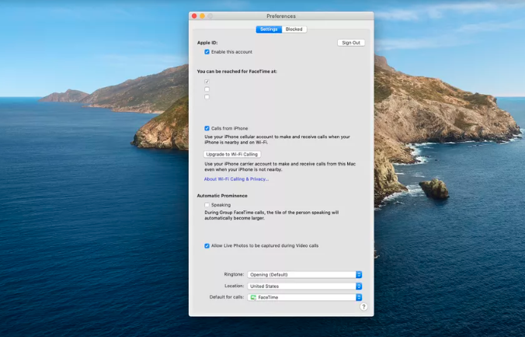
Task: Open the Default for calls dropdown
Action: pyautogui.click(x=304, y=297)
